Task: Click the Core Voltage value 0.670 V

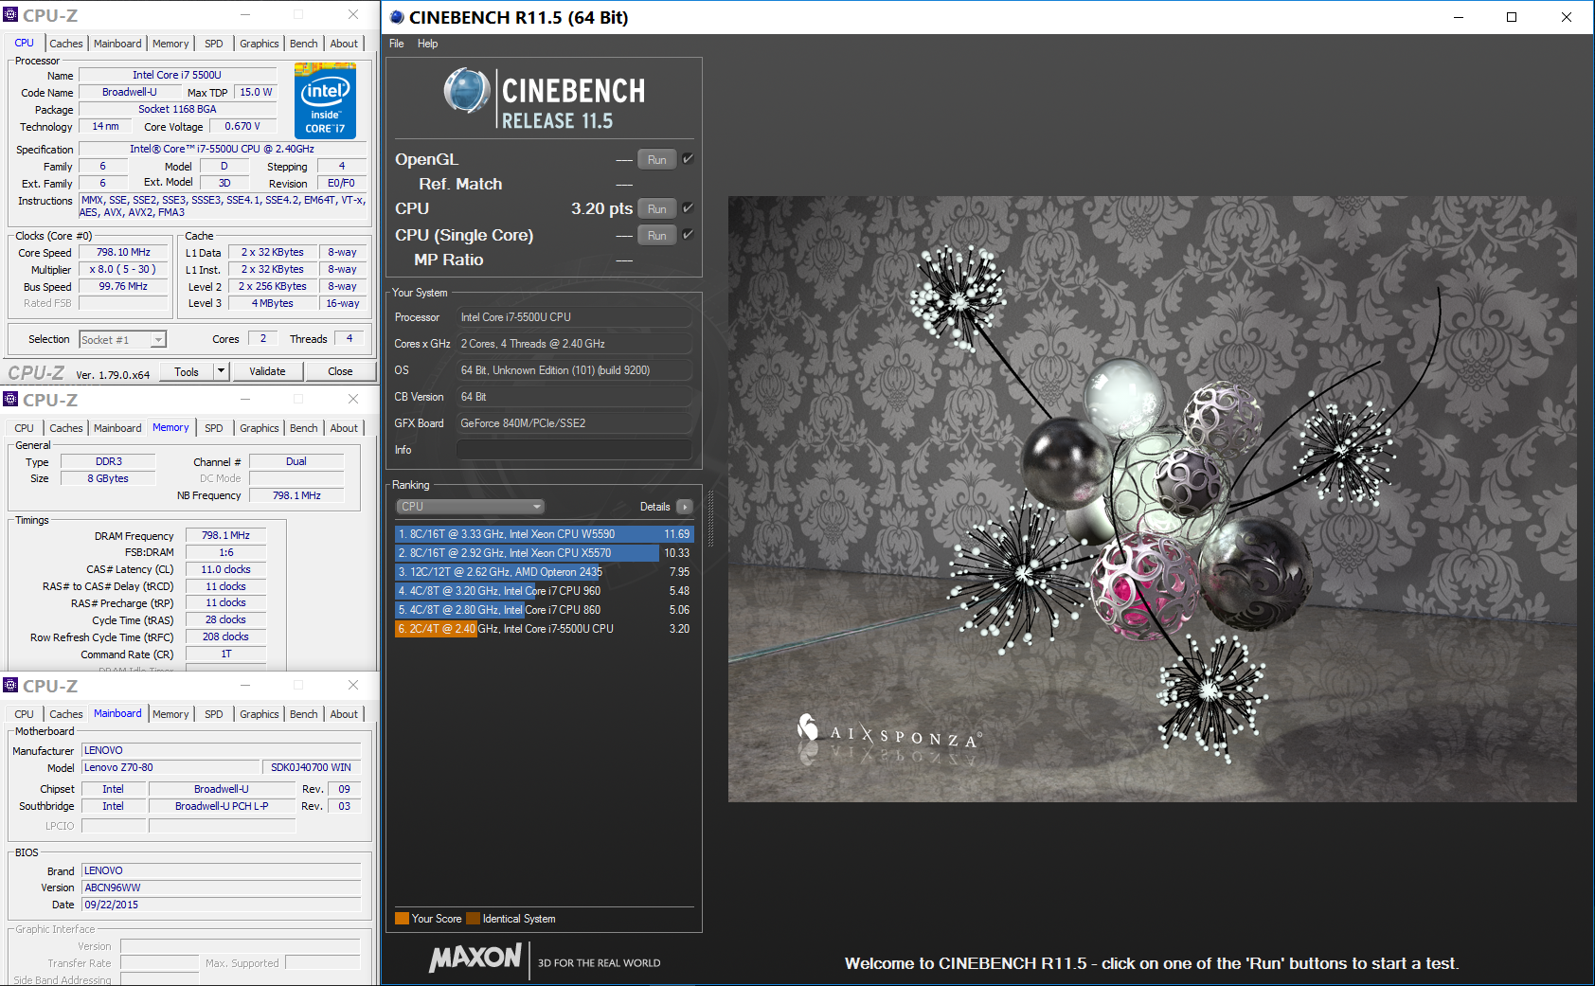Action: tap(242, 127)
